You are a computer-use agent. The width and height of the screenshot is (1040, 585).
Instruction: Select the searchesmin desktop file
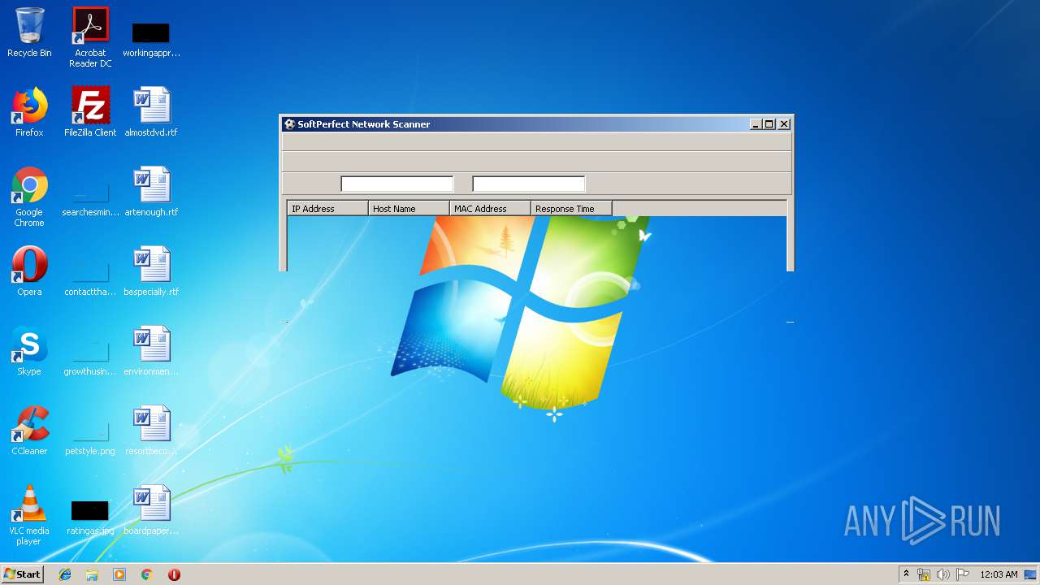point(90,200)
